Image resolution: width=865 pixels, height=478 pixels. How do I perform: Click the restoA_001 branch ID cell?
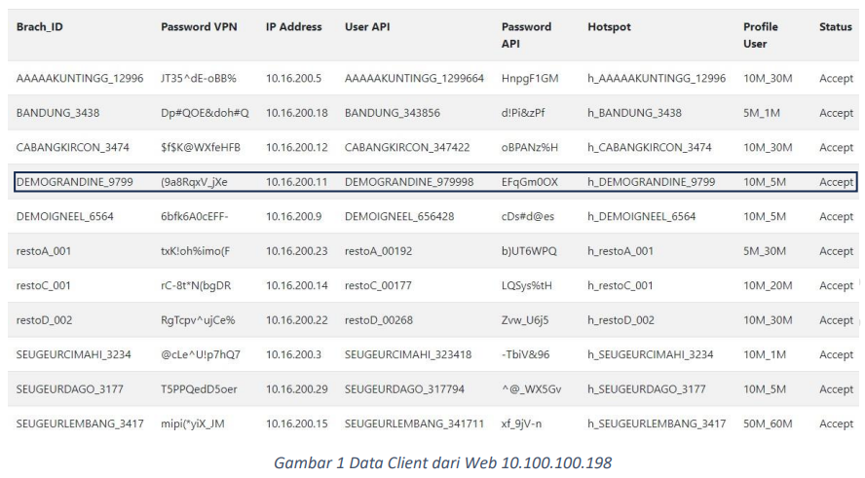[x=44, y=251]
